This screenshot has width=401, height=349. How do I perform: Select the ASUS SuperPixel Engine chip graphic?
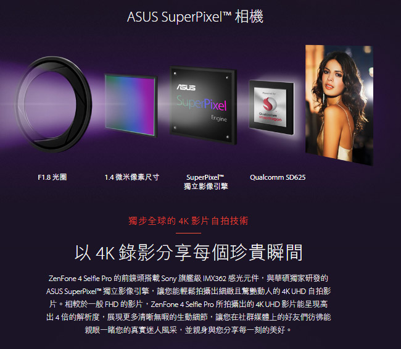[203, 105]
